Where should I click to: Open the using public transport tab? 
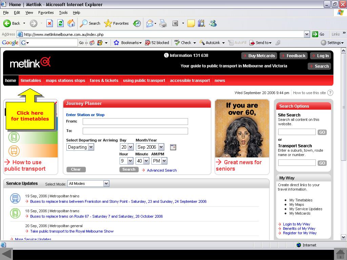[x=144, y=81]
